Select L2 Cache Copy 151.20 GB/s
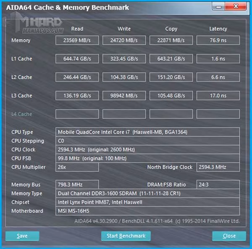 171,77
